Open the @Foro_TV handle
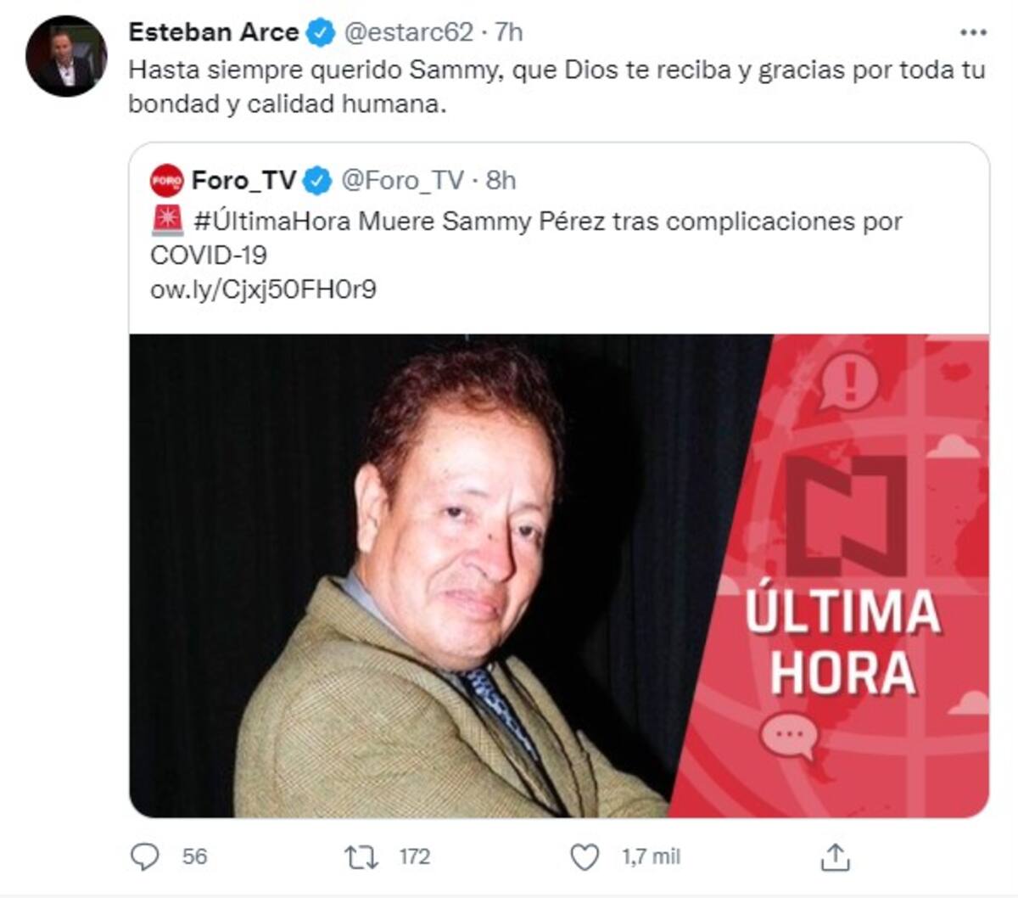1018x898 pixels. click(x=402, y=181)
